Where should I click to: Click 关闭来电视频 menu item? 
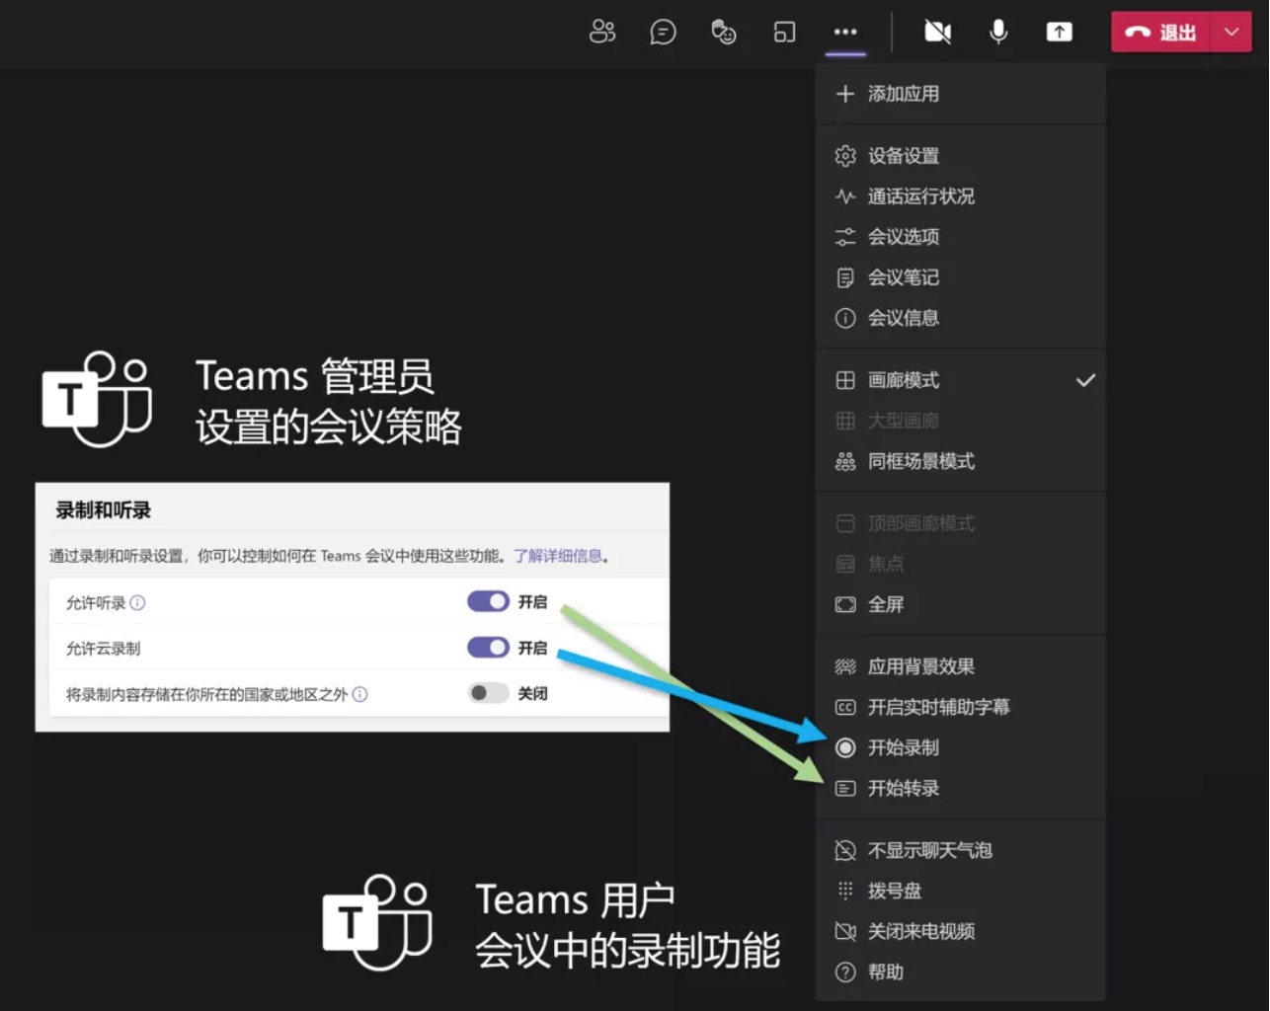[x=961, y=931]
